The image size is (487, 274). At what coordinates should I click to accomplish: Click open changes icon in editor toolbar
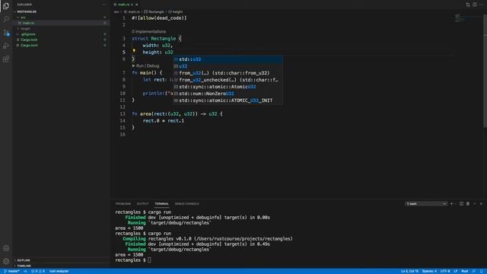click(x=468, y=5)
